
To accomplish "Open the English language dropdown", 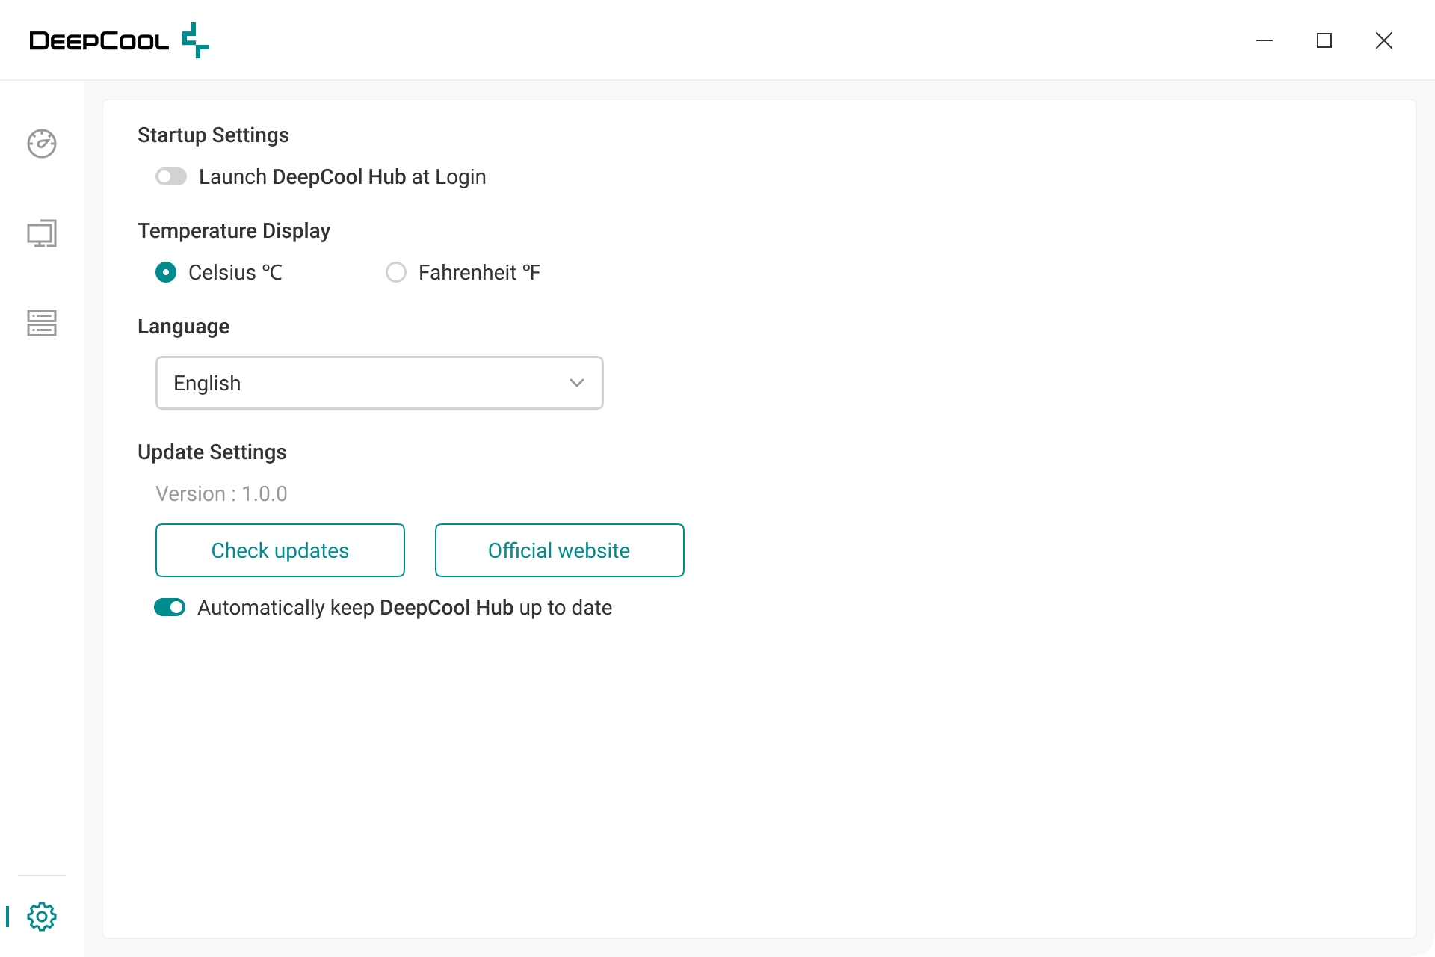I will click(379, 383).
